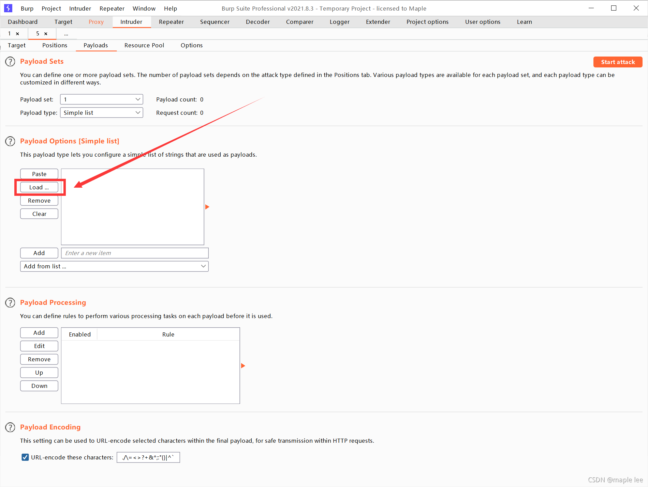Switch to the Target main tab
Viewport: 648px width, 487px height.
(x=63, y=22)
